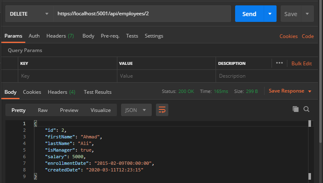Open request Headers (7) tab
The image size is (323, 183).
pos(60,36)
